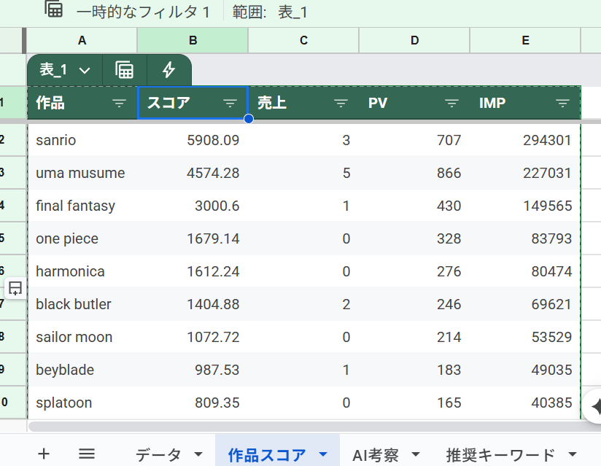Select column D header
Screen dimensions: 601x466
414,40
